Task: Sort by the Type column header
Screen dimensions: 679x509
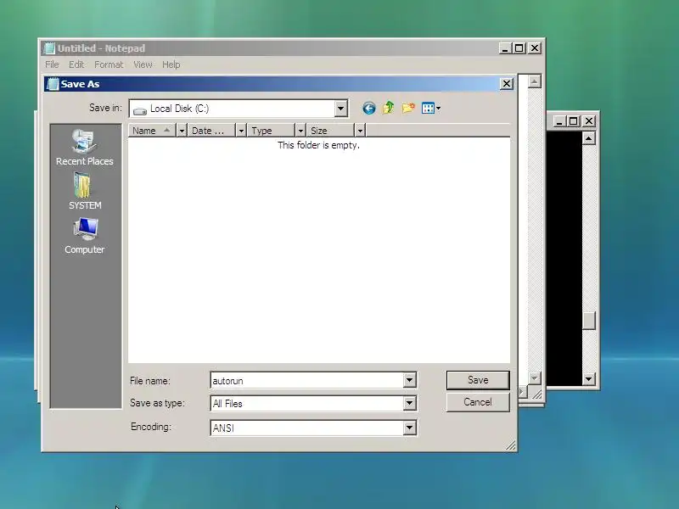Action: 271,131
